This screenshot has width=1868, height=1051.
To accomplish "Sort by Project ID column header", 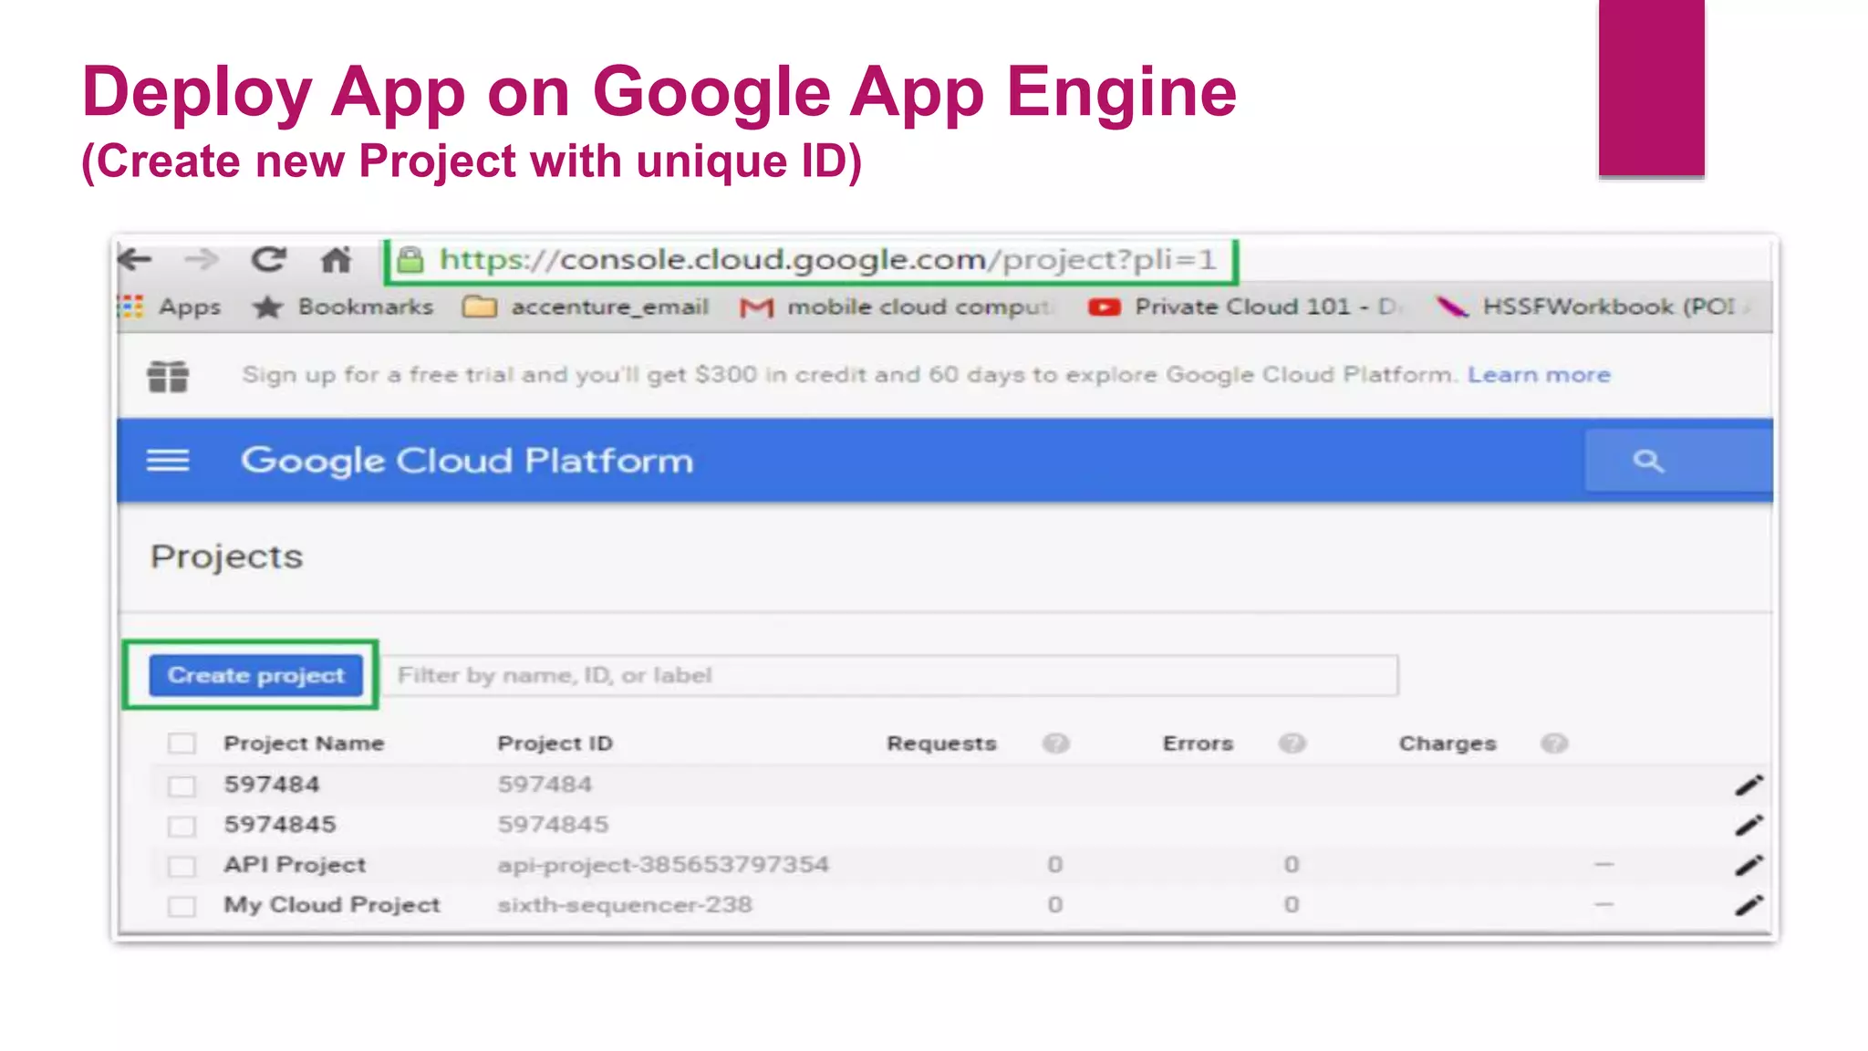I will [555, 744].
